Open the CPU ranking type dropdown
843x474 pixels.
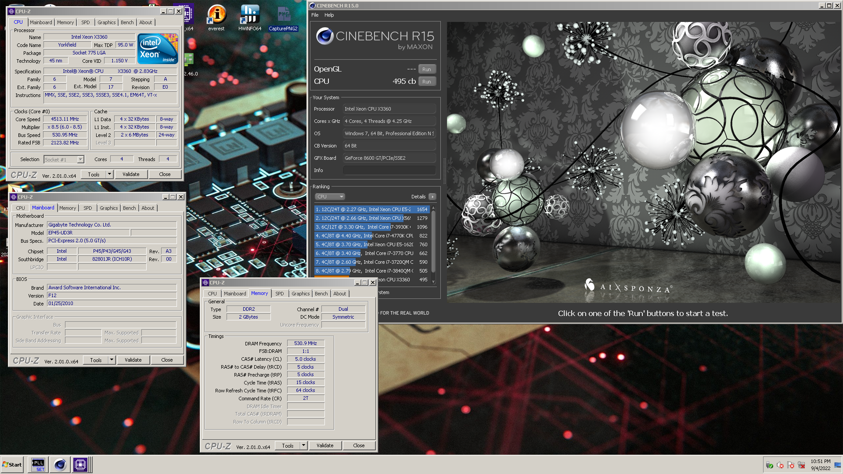coord(330,197)
